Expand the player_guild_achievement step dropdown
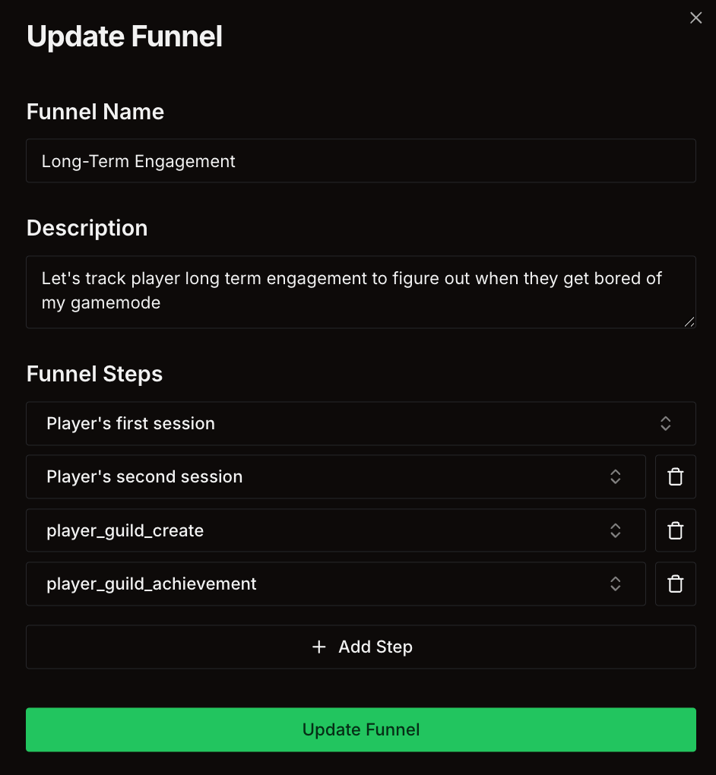 pos(319,584)
